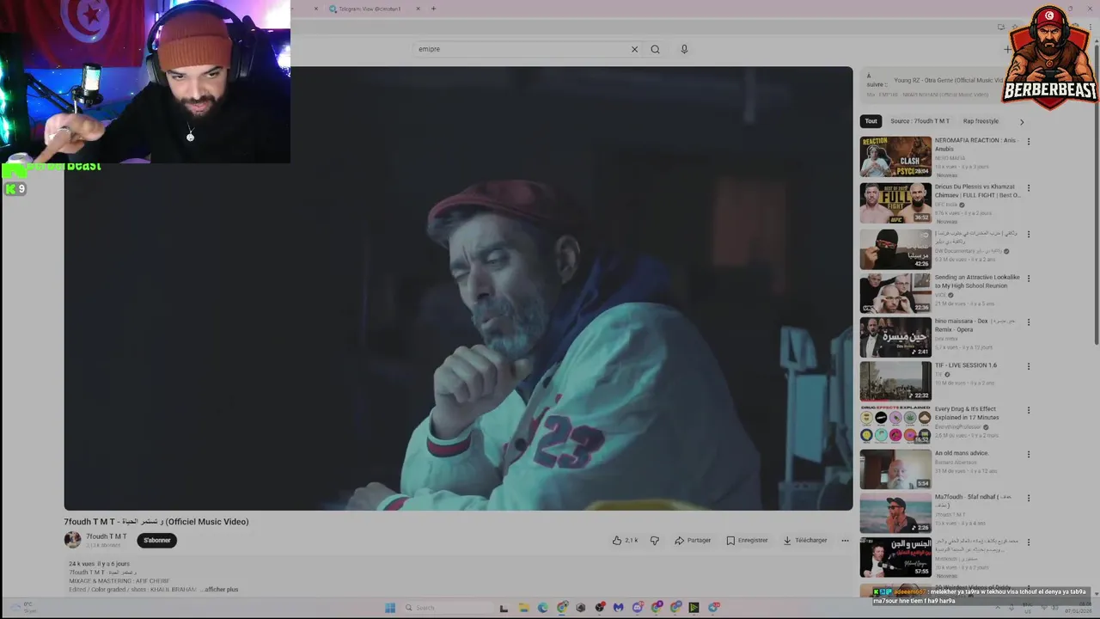The height and width of the screenshot is (619, 1100).
Task: Open options menu for TIF LIVE SESSION video
Action: coord(1028,366)
